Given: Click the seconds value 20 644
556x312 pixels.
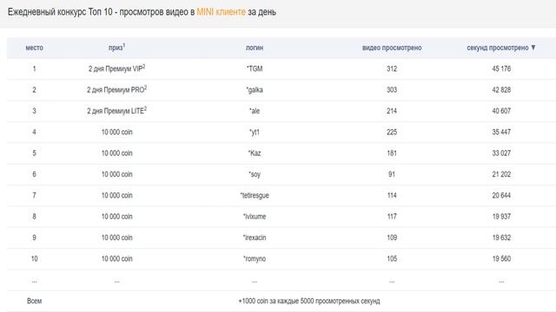Looking at the screenshot, I should pos(501,195).
